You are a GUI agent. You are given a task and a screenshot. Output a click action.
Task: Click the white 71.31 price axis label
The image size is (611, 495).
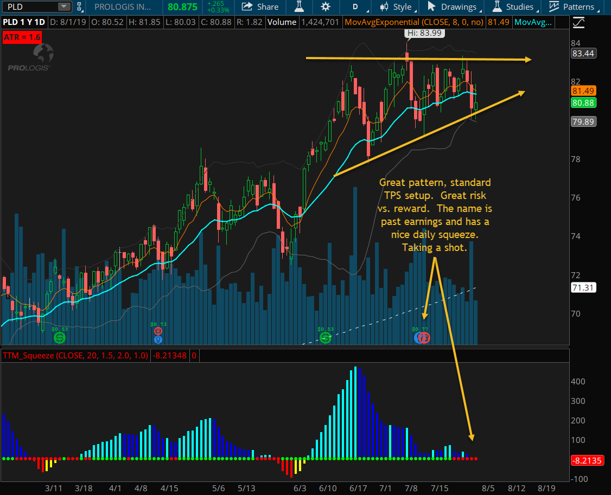click(x=583, y=288)
